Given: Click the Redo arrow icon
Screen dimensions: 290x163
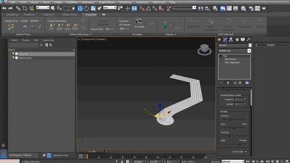Looking at the screenshot, I should 10,8.
